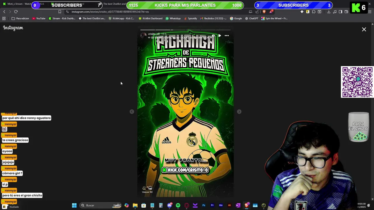The height and width of the screenshot is (210, 374).
Task: Open the Windows Start menu
Action: pyautogui.click(x=74, y=205)
